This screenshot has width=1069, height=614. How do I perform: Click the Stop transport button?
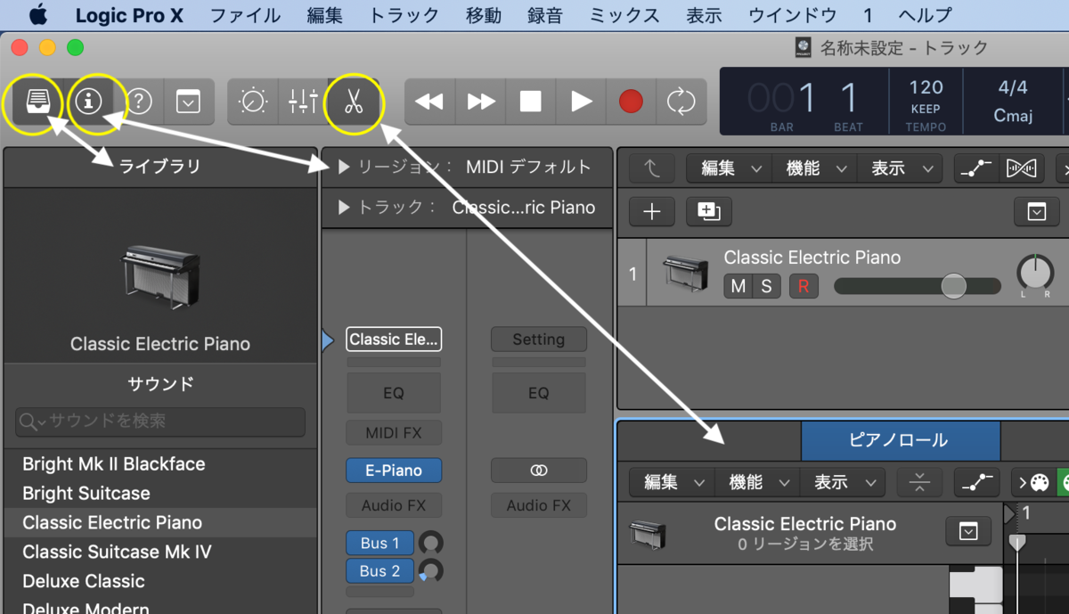click(530, 101)
